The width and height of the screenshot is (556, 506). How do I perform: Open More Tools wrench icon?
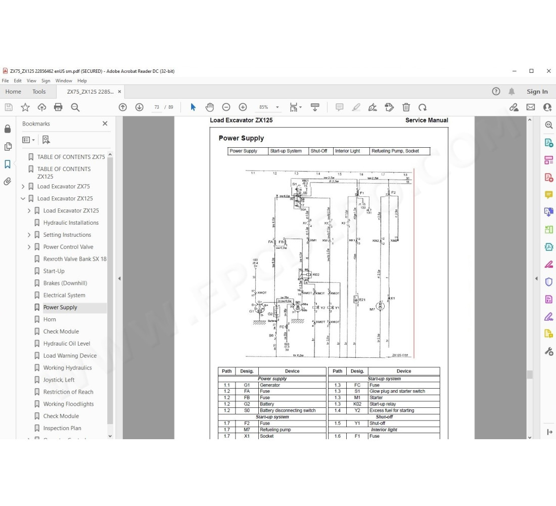(549, 352)
